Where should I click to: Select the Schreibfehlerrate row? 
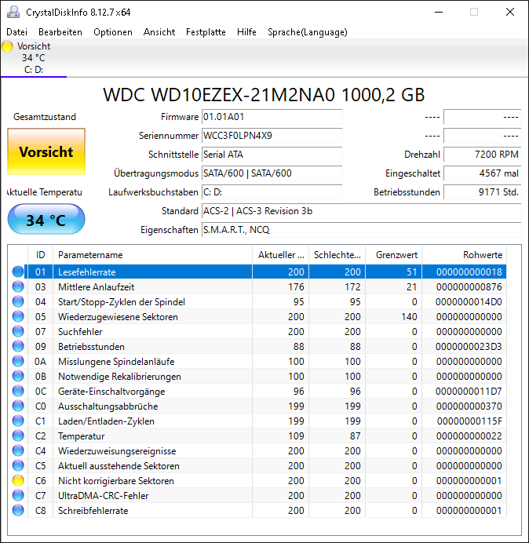coord(258,510)
